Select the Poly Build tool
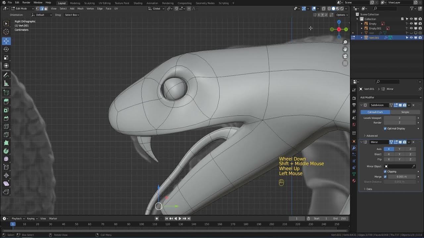This screenshot has height=238, width=424. (x=6, y=143)
